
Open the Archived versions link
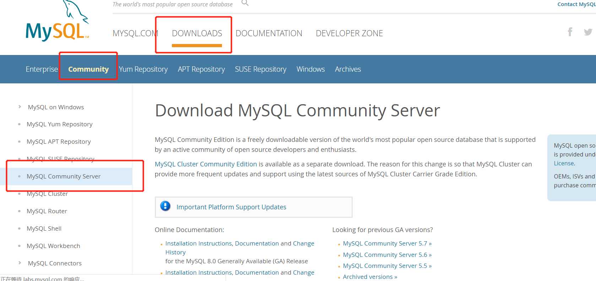coord(370,277)
